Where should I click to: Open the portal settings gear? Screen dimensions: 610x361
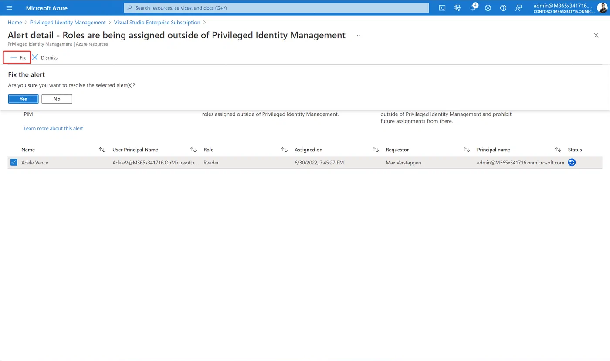point(488,8)
